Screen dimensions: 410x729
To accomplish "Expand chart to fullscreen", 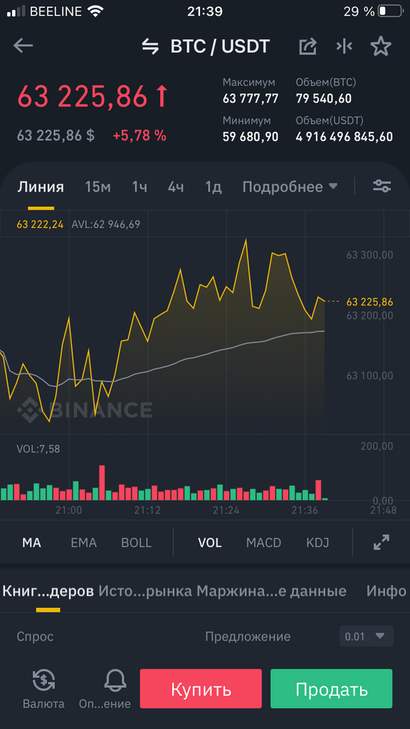I will 382,542.
